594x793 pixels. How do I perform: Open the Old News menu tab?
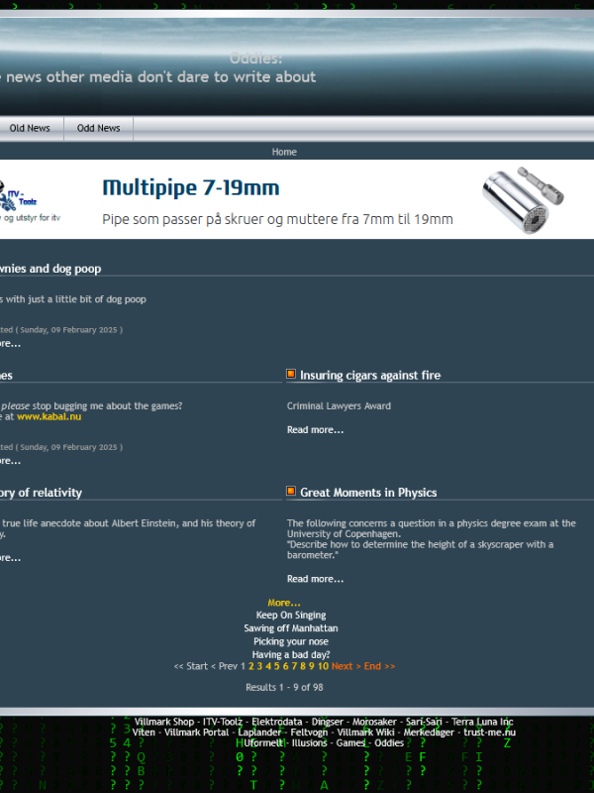[x=30, y=128]
